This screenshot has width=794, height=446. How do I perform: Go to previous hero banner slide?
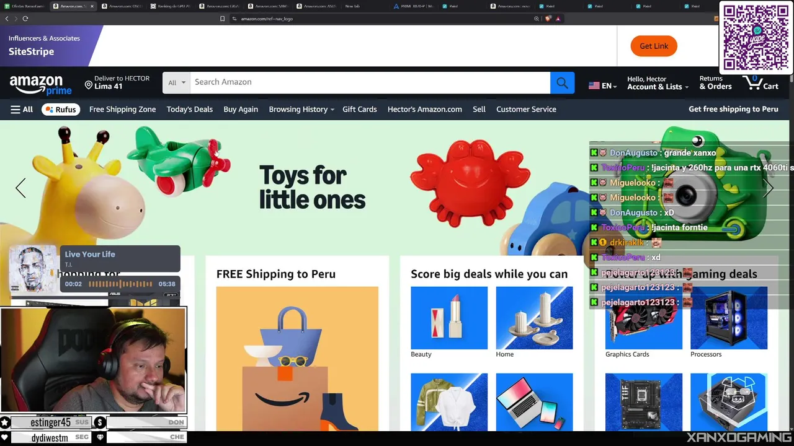pos(20,188)
